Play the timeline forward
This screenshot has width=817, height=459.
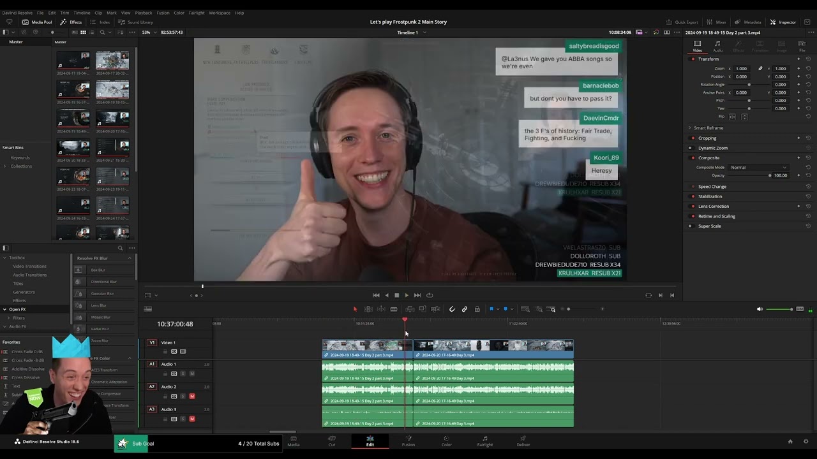pos(407,295)
